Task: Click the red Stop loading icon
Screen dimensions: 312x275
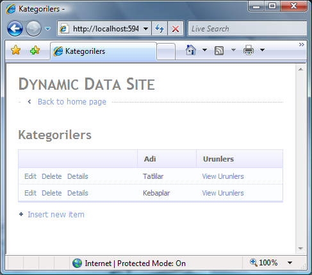Action: [x=176, y=28]
